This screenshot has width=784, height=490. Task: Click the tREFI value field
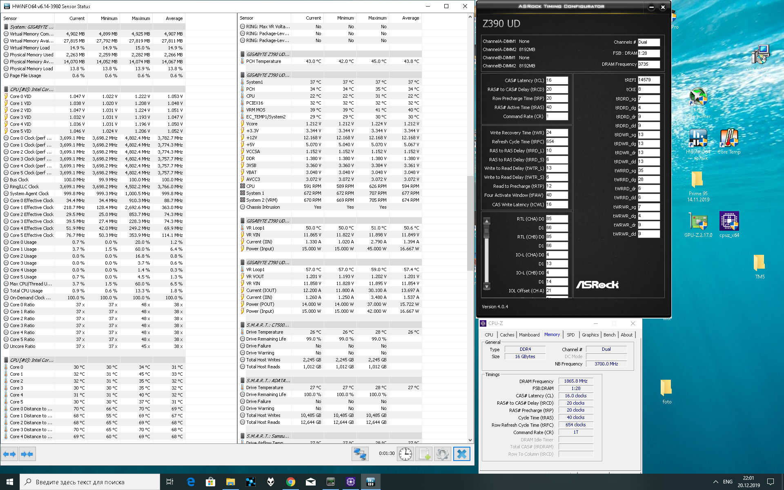(648, 80)
